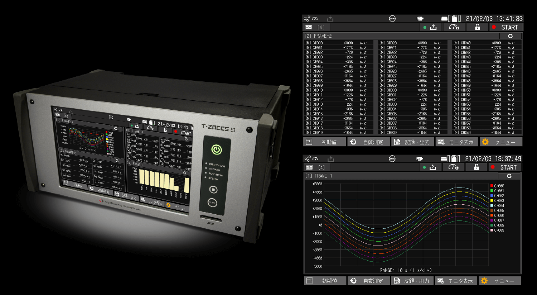This screenshot has width=537, height=295.
Task: Click START on the FRAME-1 graph screen
Action: pyautogui.click(x=505, y=167)
